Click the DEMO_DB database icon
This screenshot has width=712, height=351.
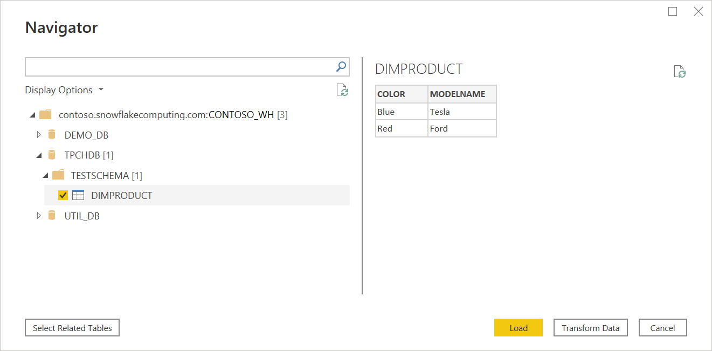[x=51, y=134]
